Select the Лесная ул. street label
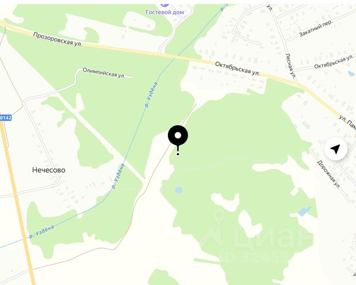Viewport: 356px width, 285px height. [290, 66]
